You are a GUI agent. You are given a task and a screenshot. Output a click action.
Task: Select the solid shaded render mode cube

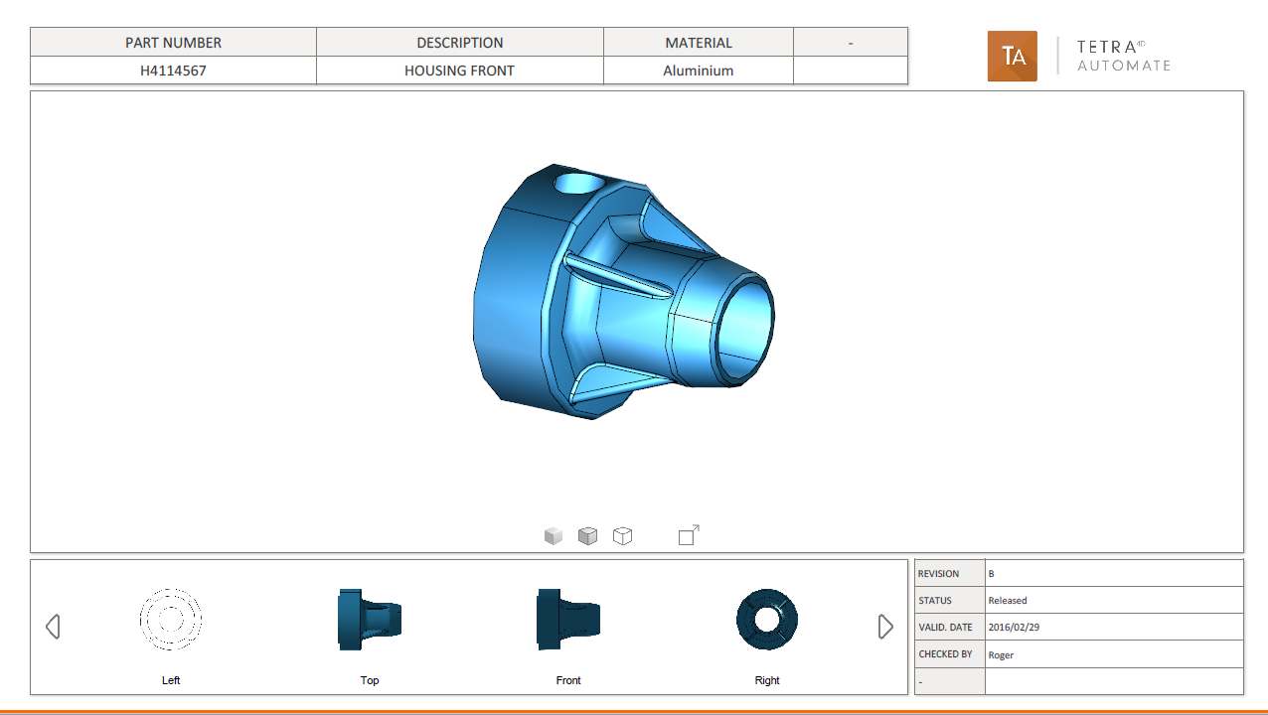pos(554,536)
